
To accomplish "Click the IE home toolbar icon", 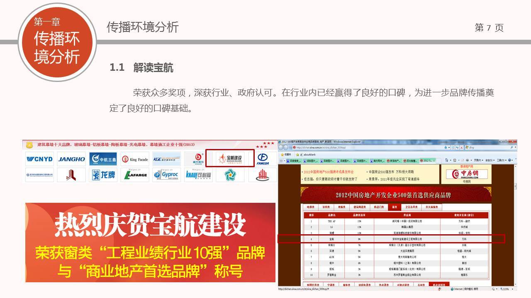I will click(x=447, y=160).
